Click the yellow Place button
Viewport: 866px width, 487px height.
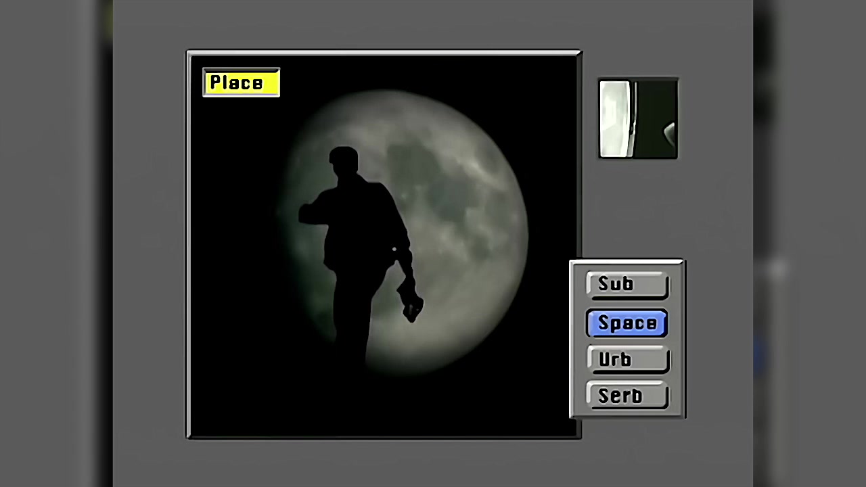point(242,83)
